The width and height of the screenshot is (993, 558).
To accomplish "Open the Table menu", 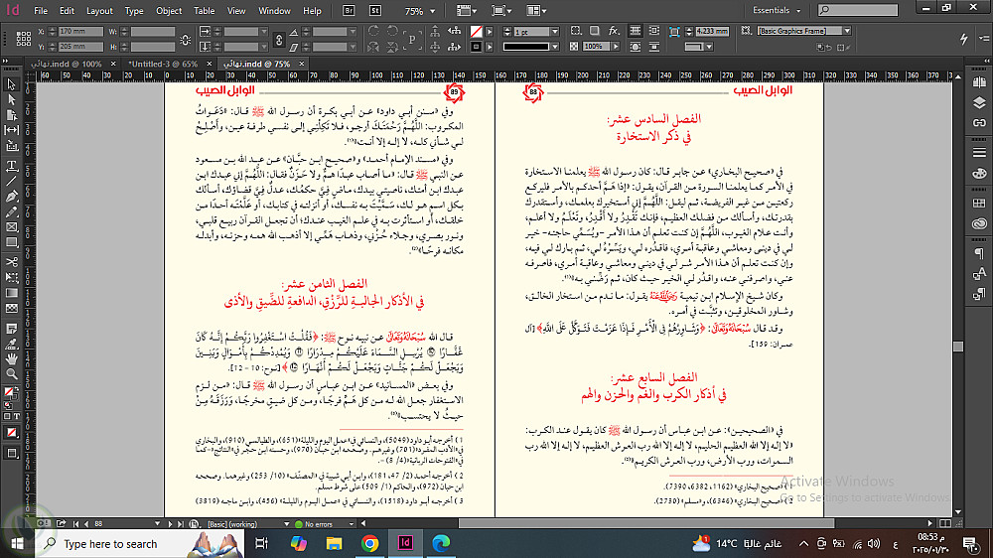I will (204, 11).
